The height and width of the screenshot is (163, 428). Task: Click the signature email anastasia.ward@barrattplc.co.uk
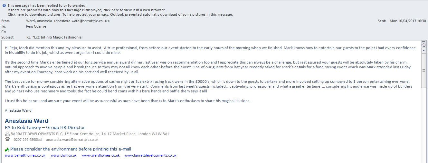72,140
